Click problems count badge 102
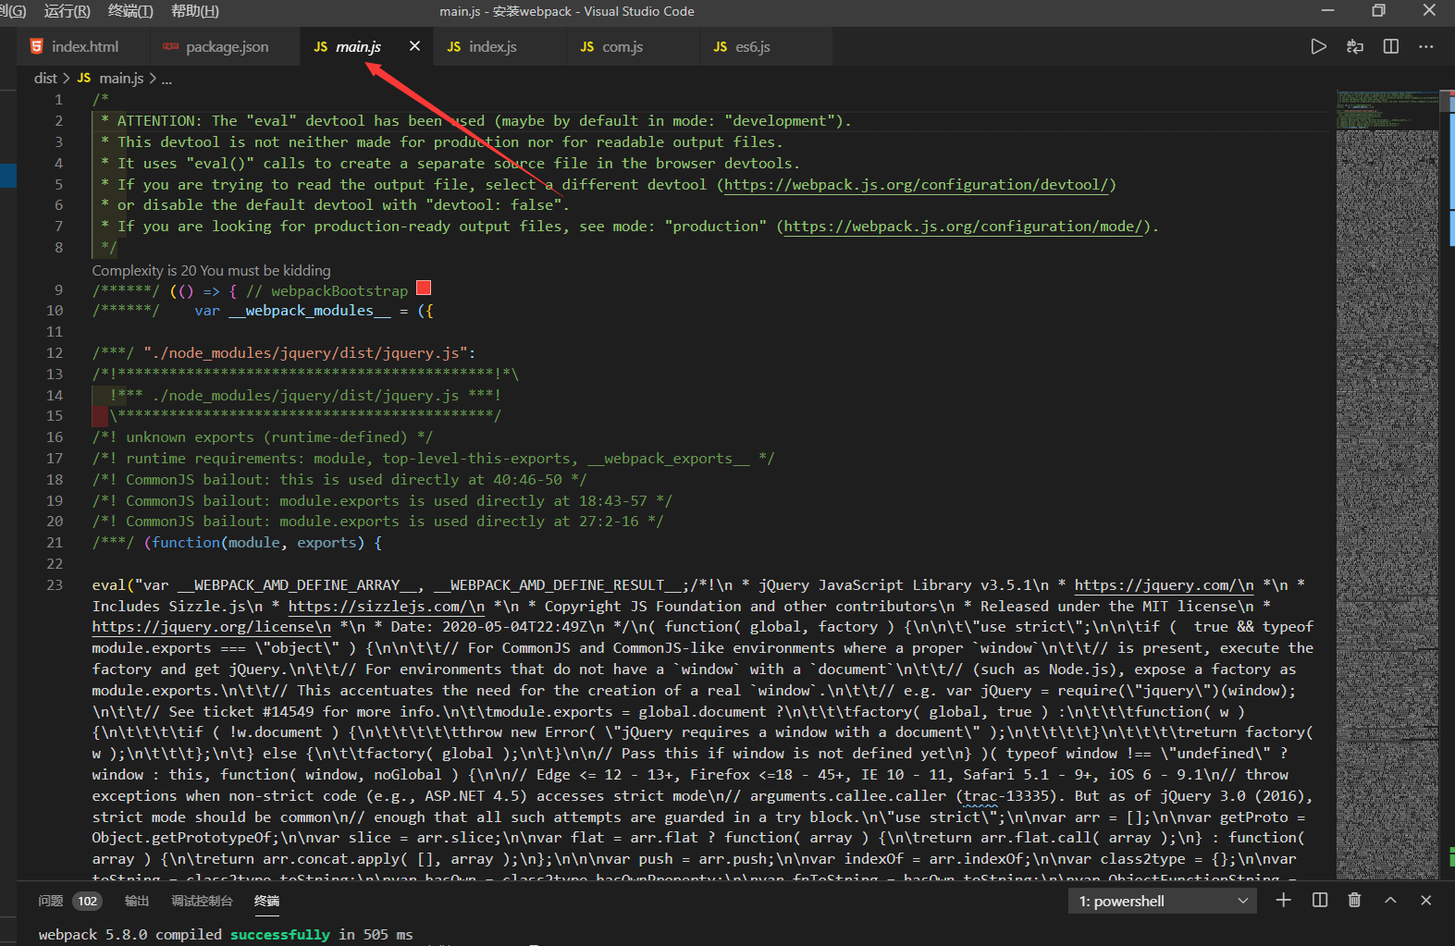 (x=88, y=901)
